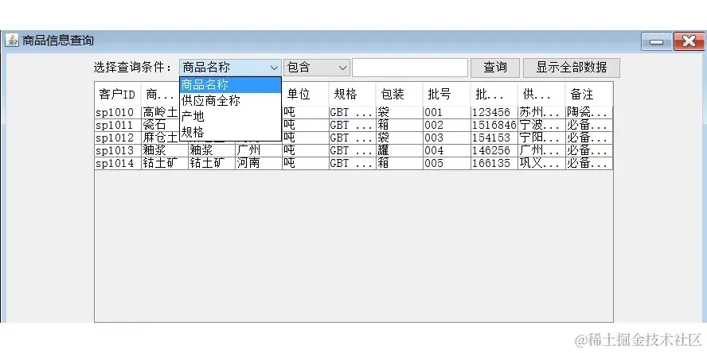This screenshot has width=707, height=353.
Task: Select the 必备... remark cell in row sp1014
Action: pos(589,163)
